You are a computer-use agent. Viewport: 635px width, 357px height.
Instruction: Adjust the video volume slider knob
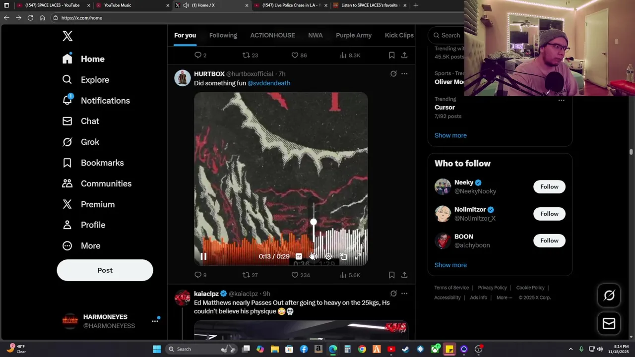pyautogui.click(x=314, y=222)
